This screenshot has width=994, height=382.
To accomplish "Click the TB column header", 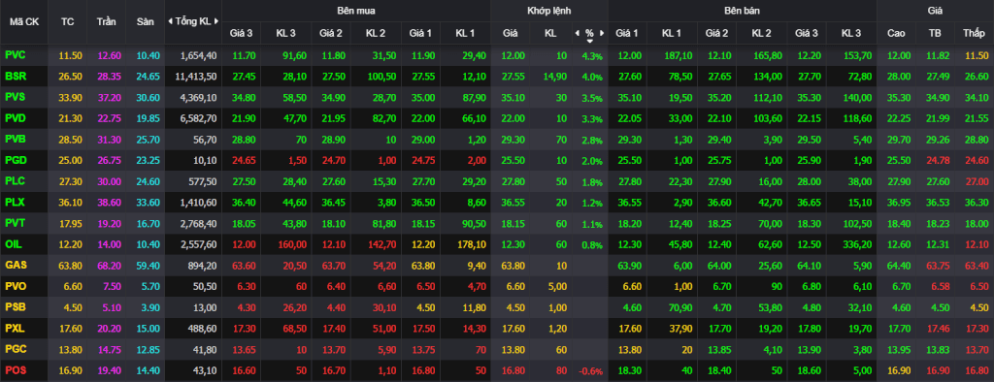I will [935, 33].
